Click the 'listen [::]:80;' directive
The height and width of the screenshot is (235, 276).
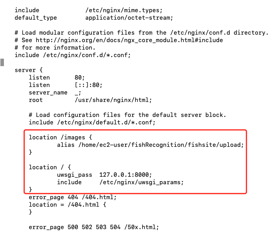coord(66,85)
